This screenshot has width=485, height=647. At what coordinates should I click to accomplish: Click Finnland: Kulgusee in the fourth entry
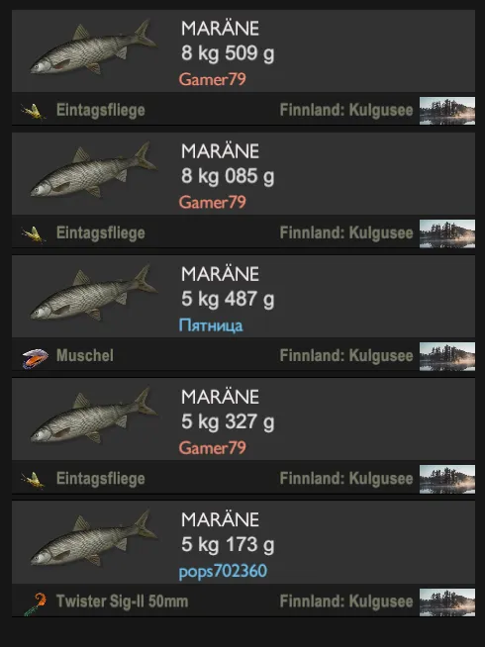[x=346, y=479]
